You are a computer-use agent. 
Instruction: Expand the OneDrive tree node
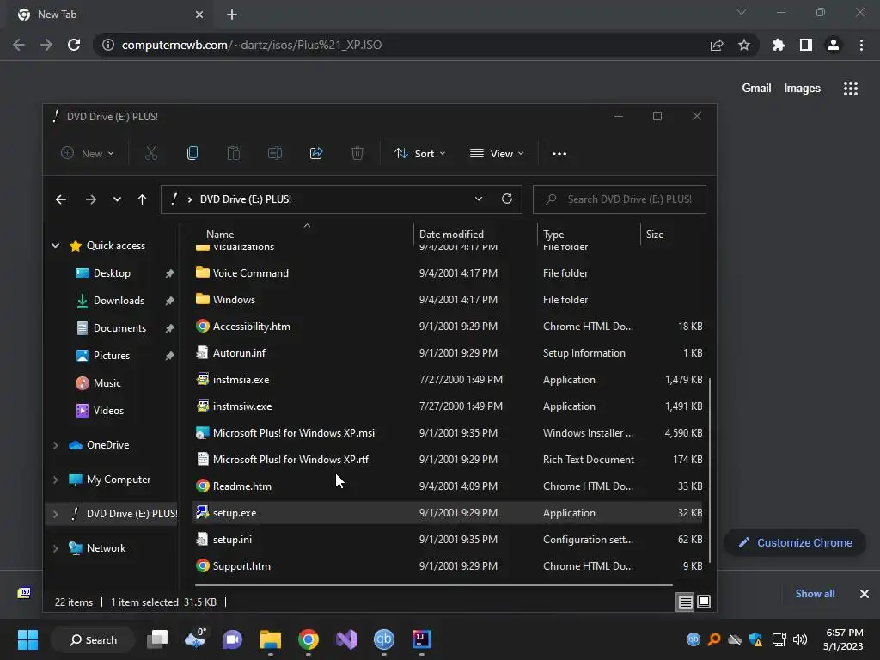tap(55, 445)
